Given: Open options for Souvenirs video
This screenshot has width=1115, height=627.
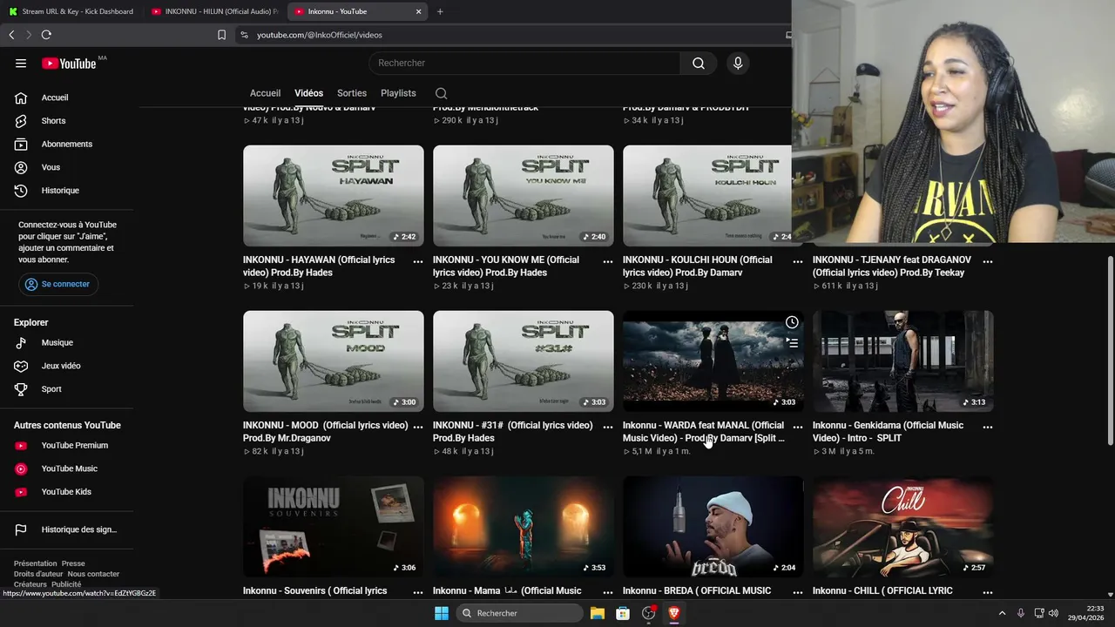Looking at the screenshot, I should point(418,592).
